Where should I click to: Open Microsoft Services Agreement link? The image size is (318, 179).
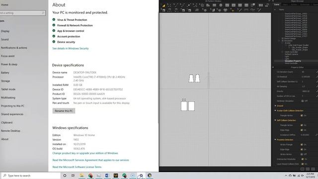[x=90, y=160]
